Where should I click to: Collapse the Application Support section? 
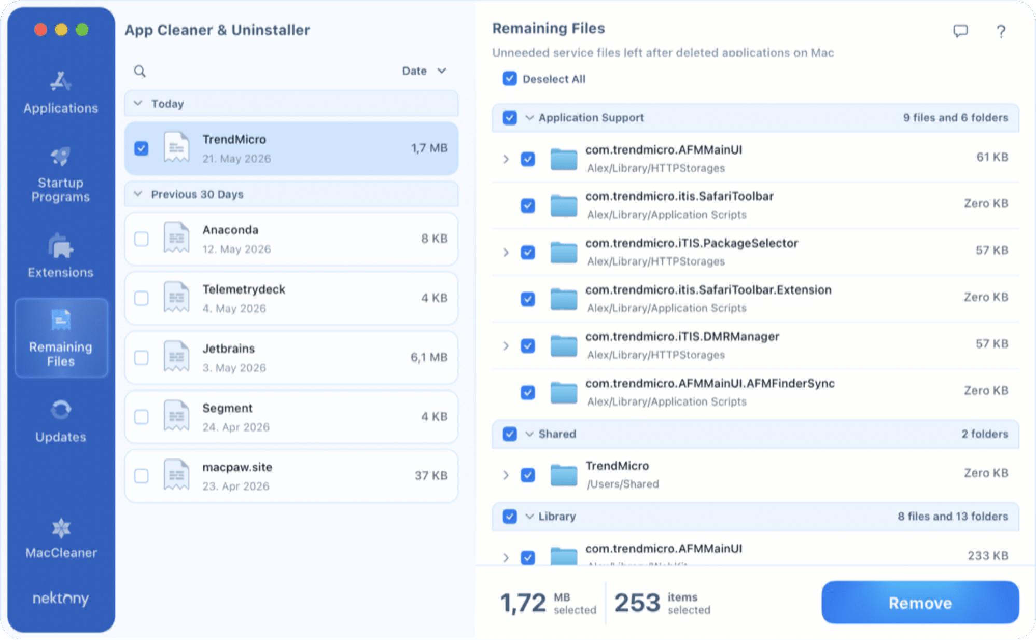click(529, 118)
